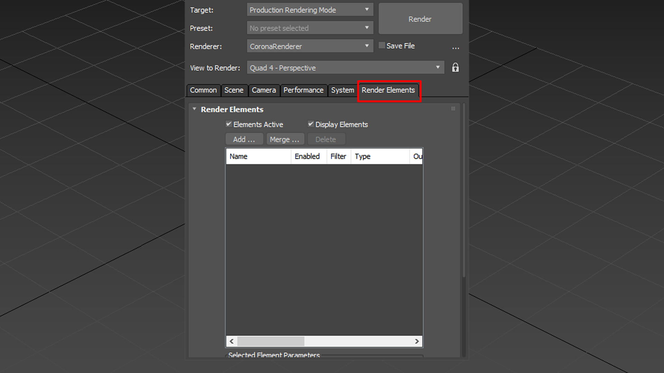Open the Target dropdown
This screenshot has height=373, width=664.
[x=367, y=10]
